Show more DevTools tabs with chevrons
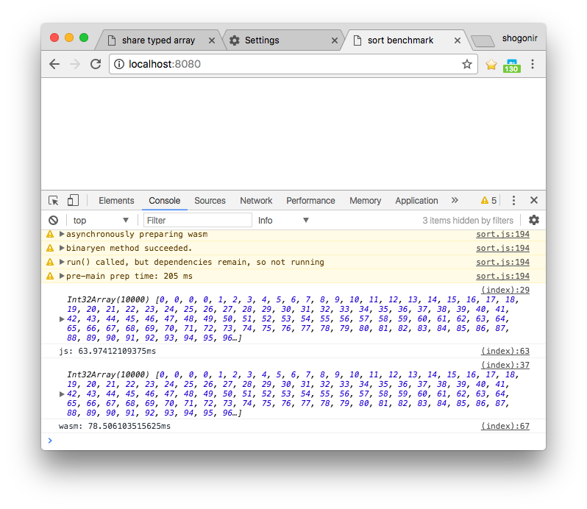Viewport: 587px width, 509px height. [455, 200]
